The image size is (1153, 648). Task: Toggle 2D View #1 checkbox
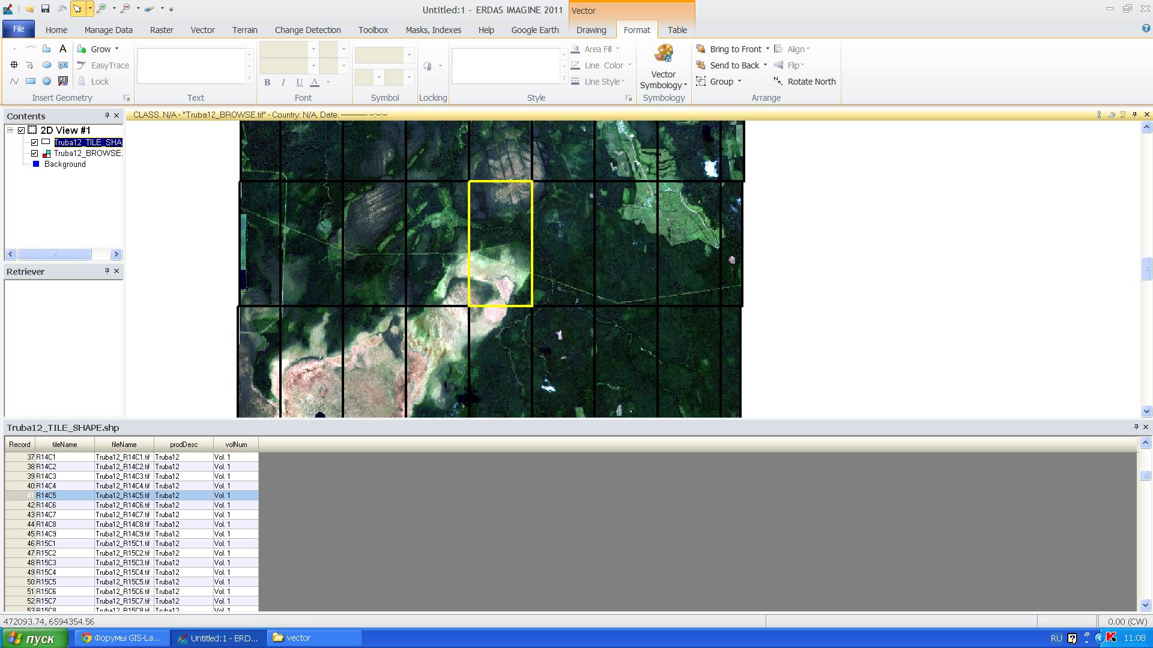point(22,130)
